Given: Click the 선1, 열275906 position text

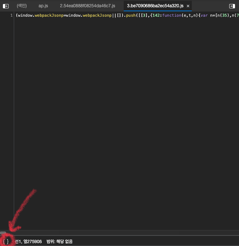Looking at the screenshot, I should click(x=28, y=241).
